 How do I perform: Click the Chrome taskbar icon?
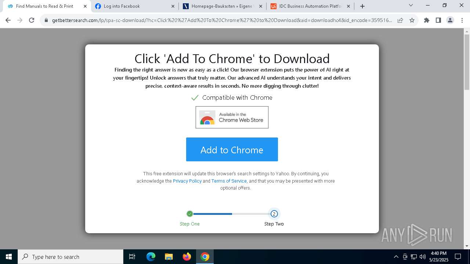pos(205,257)
